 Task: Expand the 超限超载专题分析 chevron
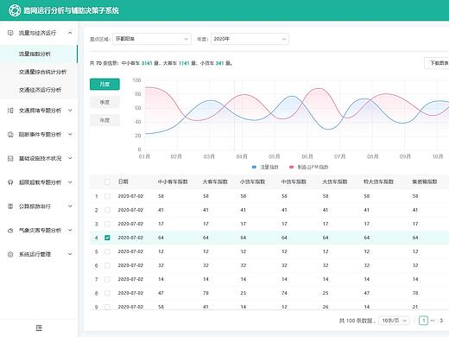tap(70, 182)
